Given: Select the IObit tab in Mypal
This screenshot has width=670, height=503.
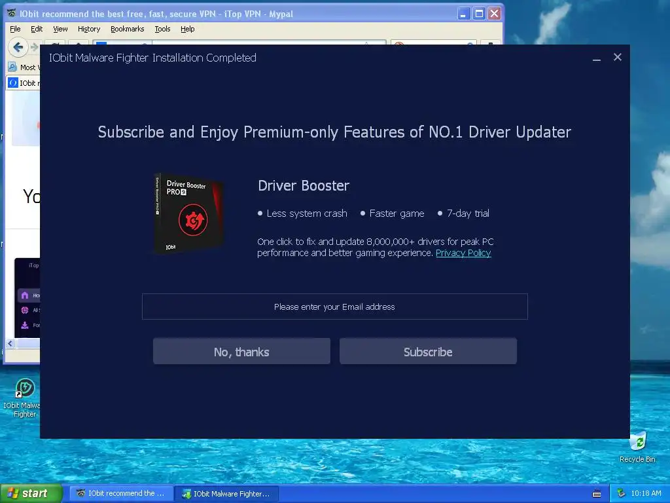Looking at the screenshot, I should [24, 83].
